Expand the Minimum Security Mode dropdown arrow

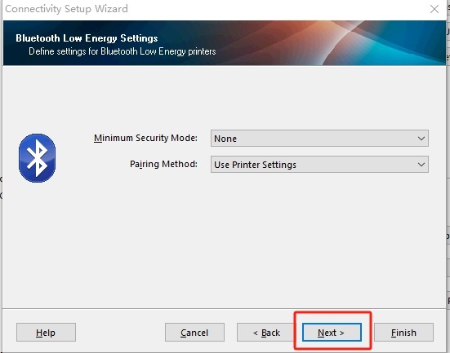(421, 139)
